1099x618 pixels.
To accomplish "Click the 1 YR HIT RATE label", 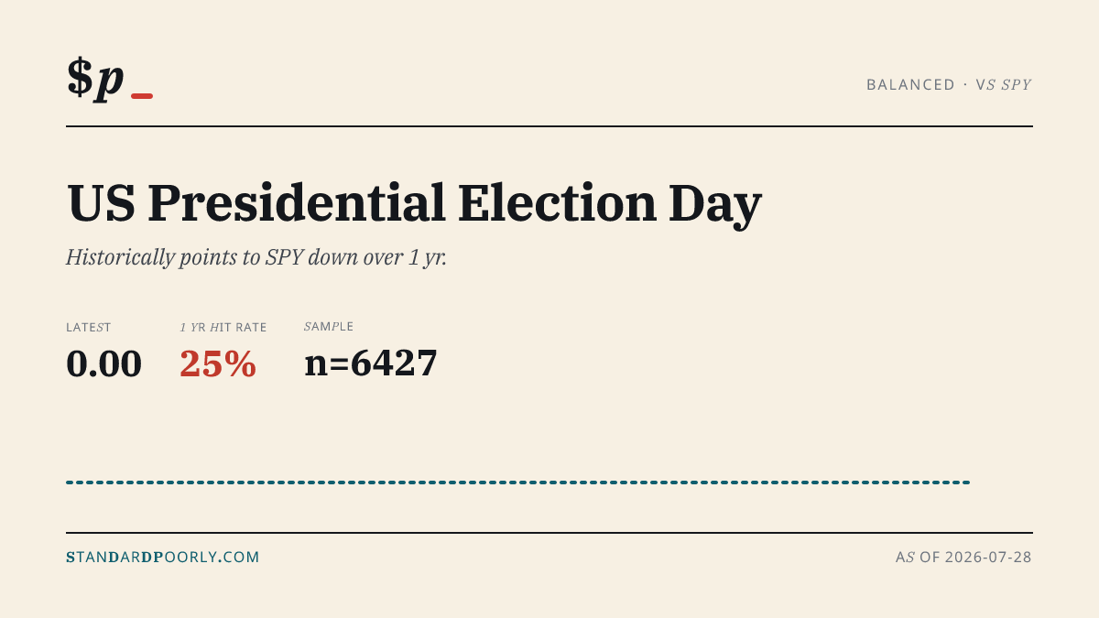I will click(x=223, y=327).
